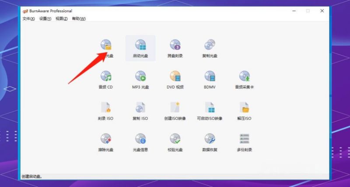
Task: Open the MP3 光盘 tool
Action: coord(140,80)
